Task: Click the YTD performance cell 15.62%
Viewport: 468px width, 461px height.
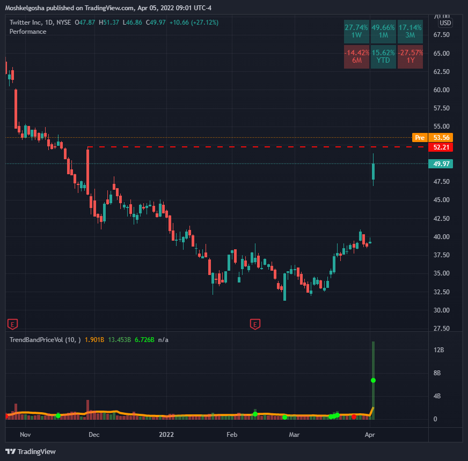Action: 383,57
